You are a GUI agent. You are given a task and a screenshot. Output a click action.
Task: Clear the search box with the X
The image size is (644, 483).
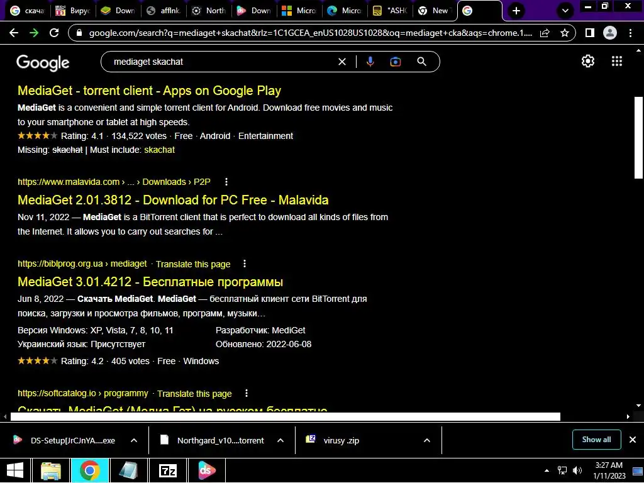341,62
